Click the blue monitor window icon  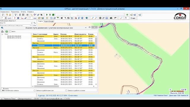pyautogui.click(x=51, y=18)
